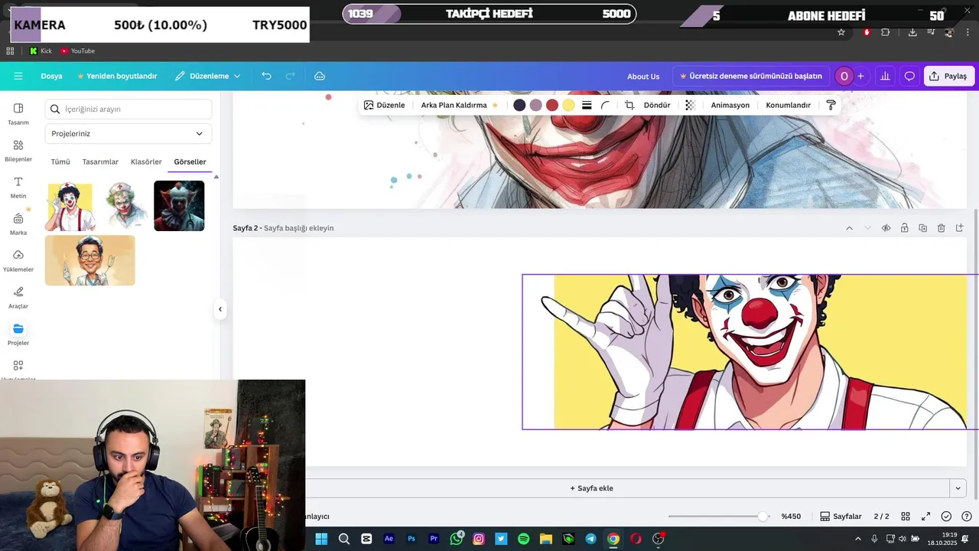Open the Tasarım sidebar panel
The image size is (979, 551).
coord(18,113)
